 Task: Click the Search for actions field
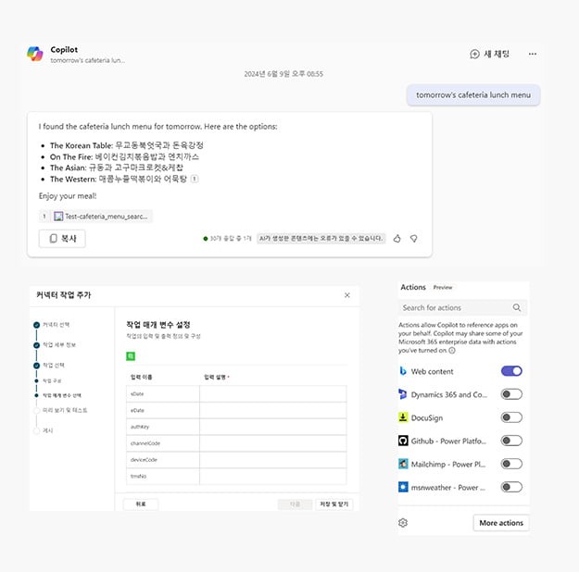pos(462,308)
